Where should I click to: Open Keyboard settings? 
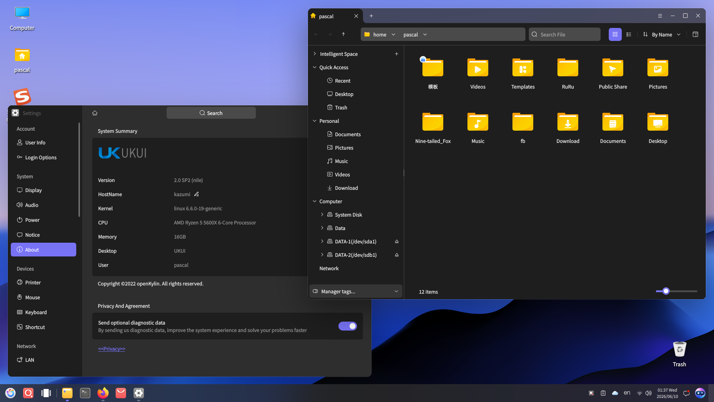point(44,312)
